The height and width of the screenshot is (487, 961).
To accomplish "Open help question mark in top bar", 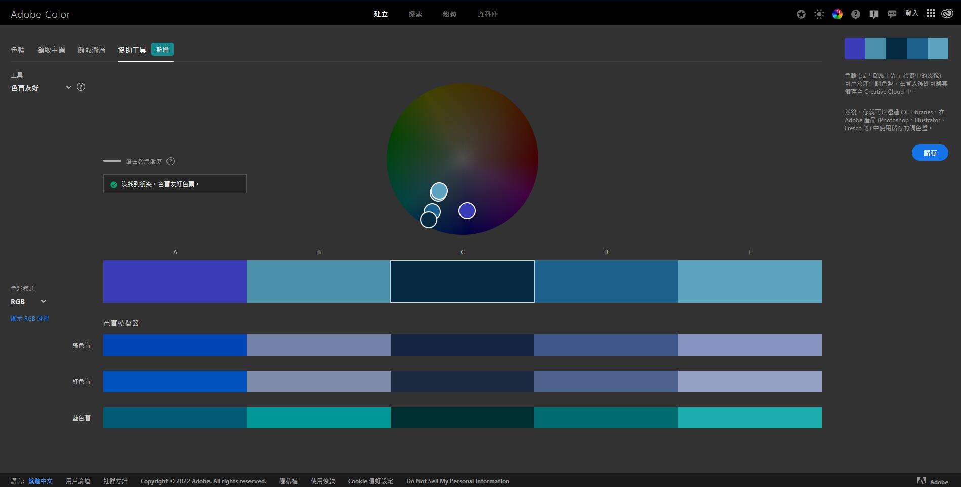I will click(855, 14).
